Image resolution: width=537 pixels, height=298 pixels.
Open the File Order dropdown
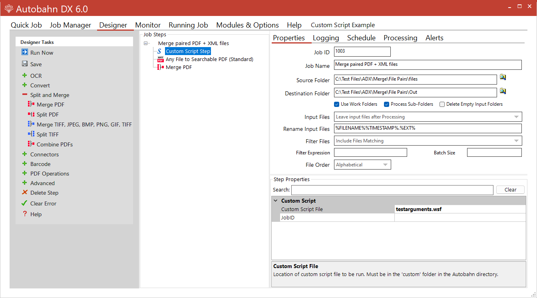(362, 165)
